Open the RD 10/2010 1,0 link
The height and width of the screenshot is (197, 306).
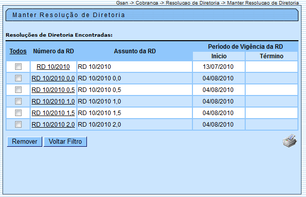pos(53,102)
